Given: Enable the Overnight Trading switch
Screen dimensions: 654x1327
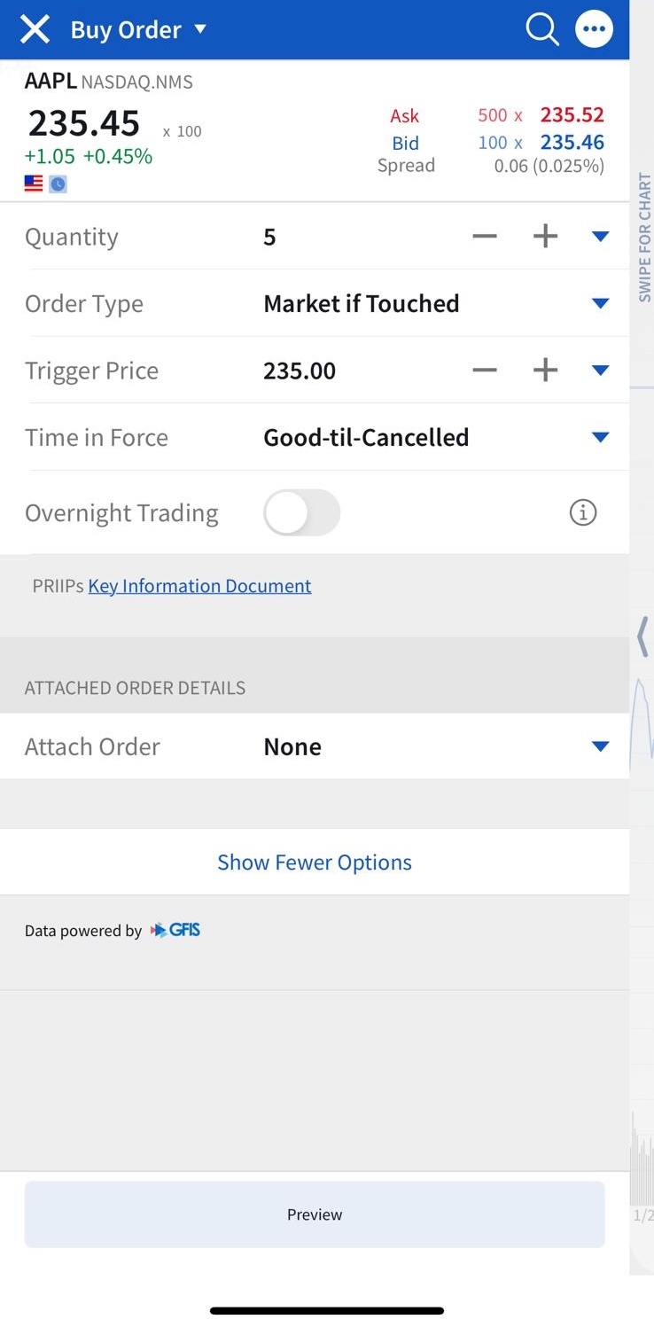Looking at the screenshot, I should coord(301,512).
